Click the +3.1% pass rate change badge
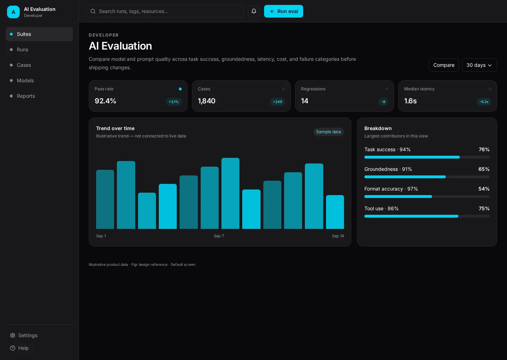Screen dimensions: 507x360 pyautogui.click(x=174, y=102)
